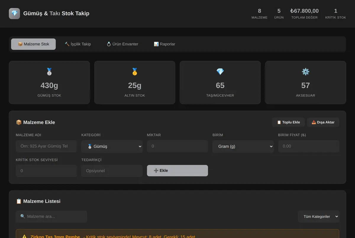
Task: Click the silver medal icon above 430g
Action: 49,71
